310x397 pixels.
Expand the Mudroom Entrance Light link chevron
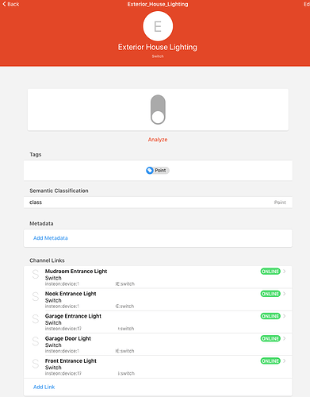[285, 272]
